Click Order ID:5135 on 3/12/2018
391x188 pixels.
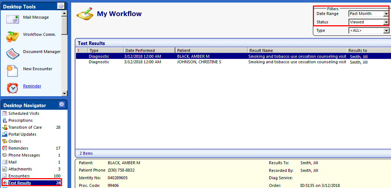(x=320, y=185)
